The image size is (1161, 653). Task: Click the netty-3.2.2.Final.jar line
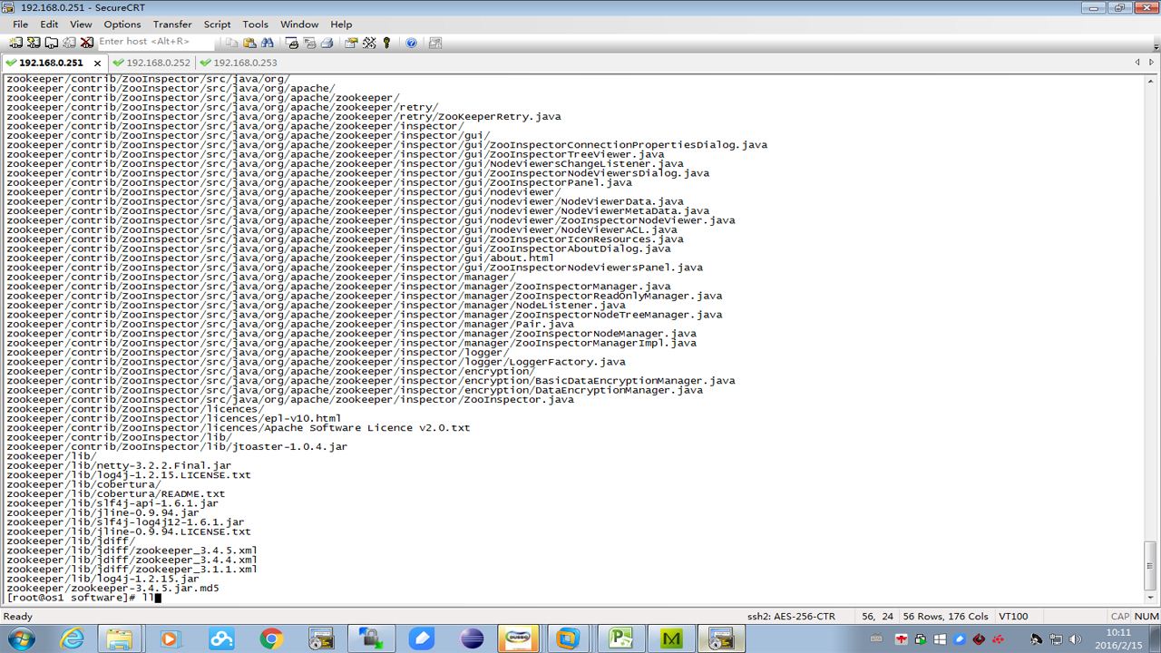(x=119, y=466)
